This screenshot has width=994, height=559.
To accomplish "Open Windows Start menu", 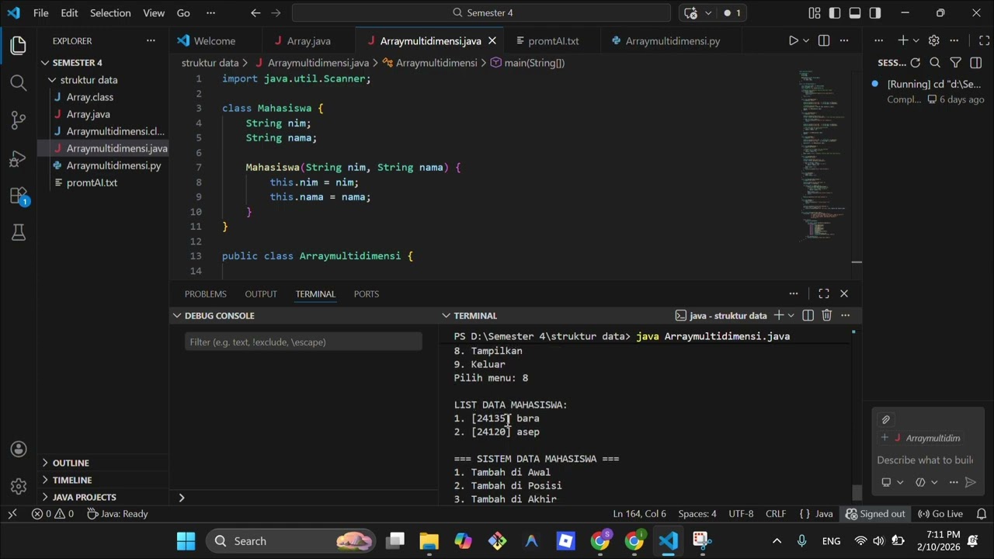I will click(186, 541).
